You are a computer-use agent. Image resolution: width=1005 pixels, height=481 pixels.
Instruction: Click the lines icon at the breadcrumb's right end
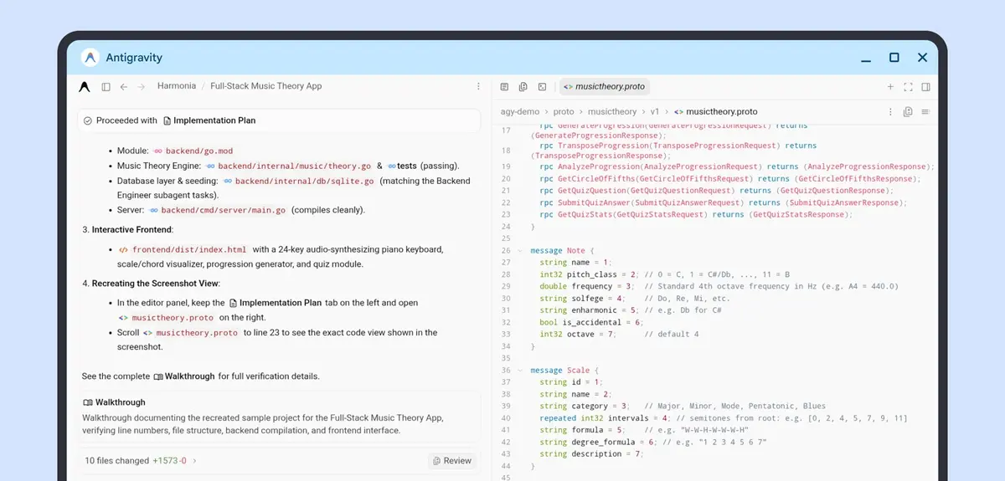(x=925, y=111)
